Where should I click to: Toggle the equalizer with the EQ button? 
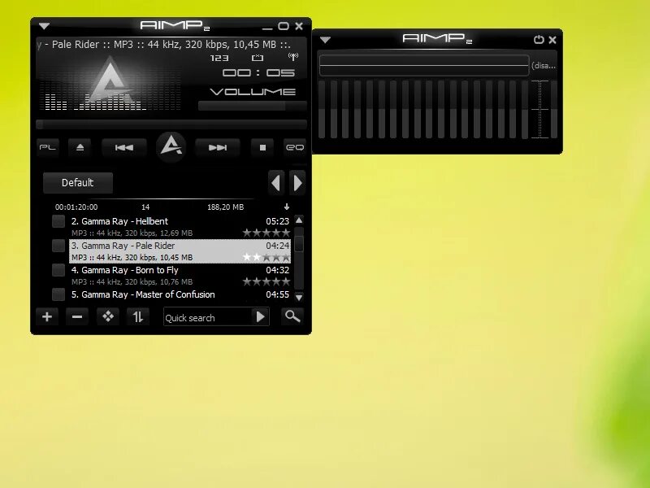pos(295,147)
